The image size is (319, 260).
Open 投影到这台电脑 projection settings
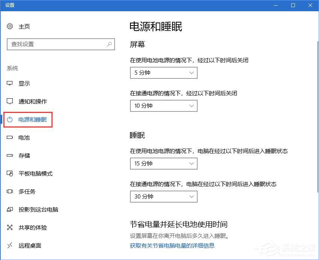(9, 209)
